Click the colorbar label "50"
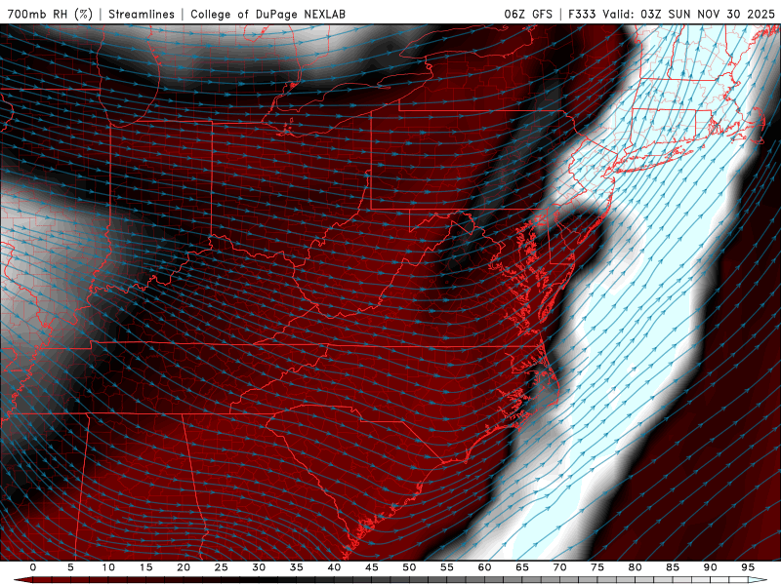The image size is (781, 585). coord(409,567)
